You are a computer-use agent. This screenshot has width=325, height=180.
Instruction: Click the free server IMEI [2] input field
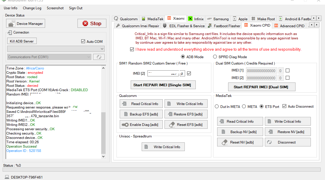163,74
